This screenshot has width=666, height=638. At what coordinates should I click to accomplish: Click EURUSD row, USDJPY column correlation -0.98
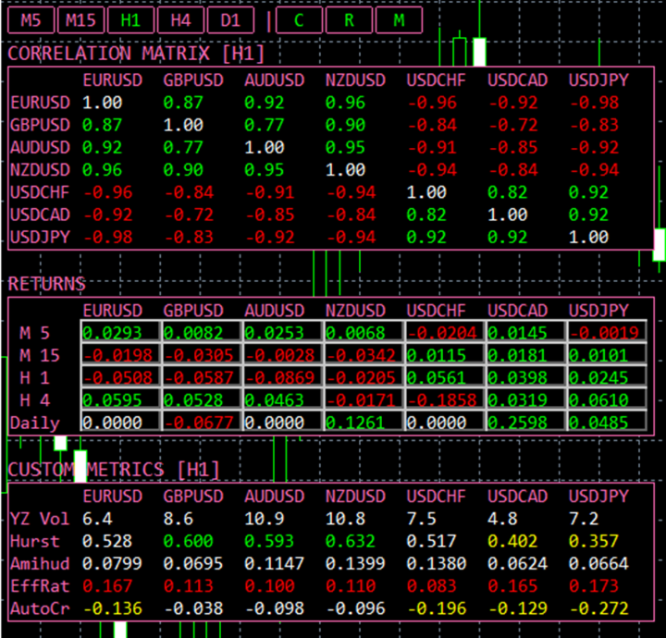594,103
